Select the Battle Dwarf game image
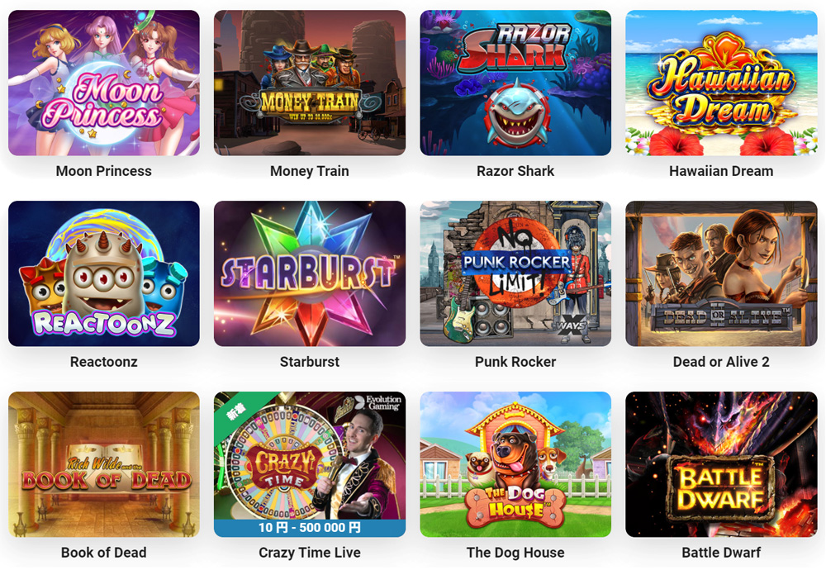The width and height of the screenshot is (826, 570). click(721, 464)
